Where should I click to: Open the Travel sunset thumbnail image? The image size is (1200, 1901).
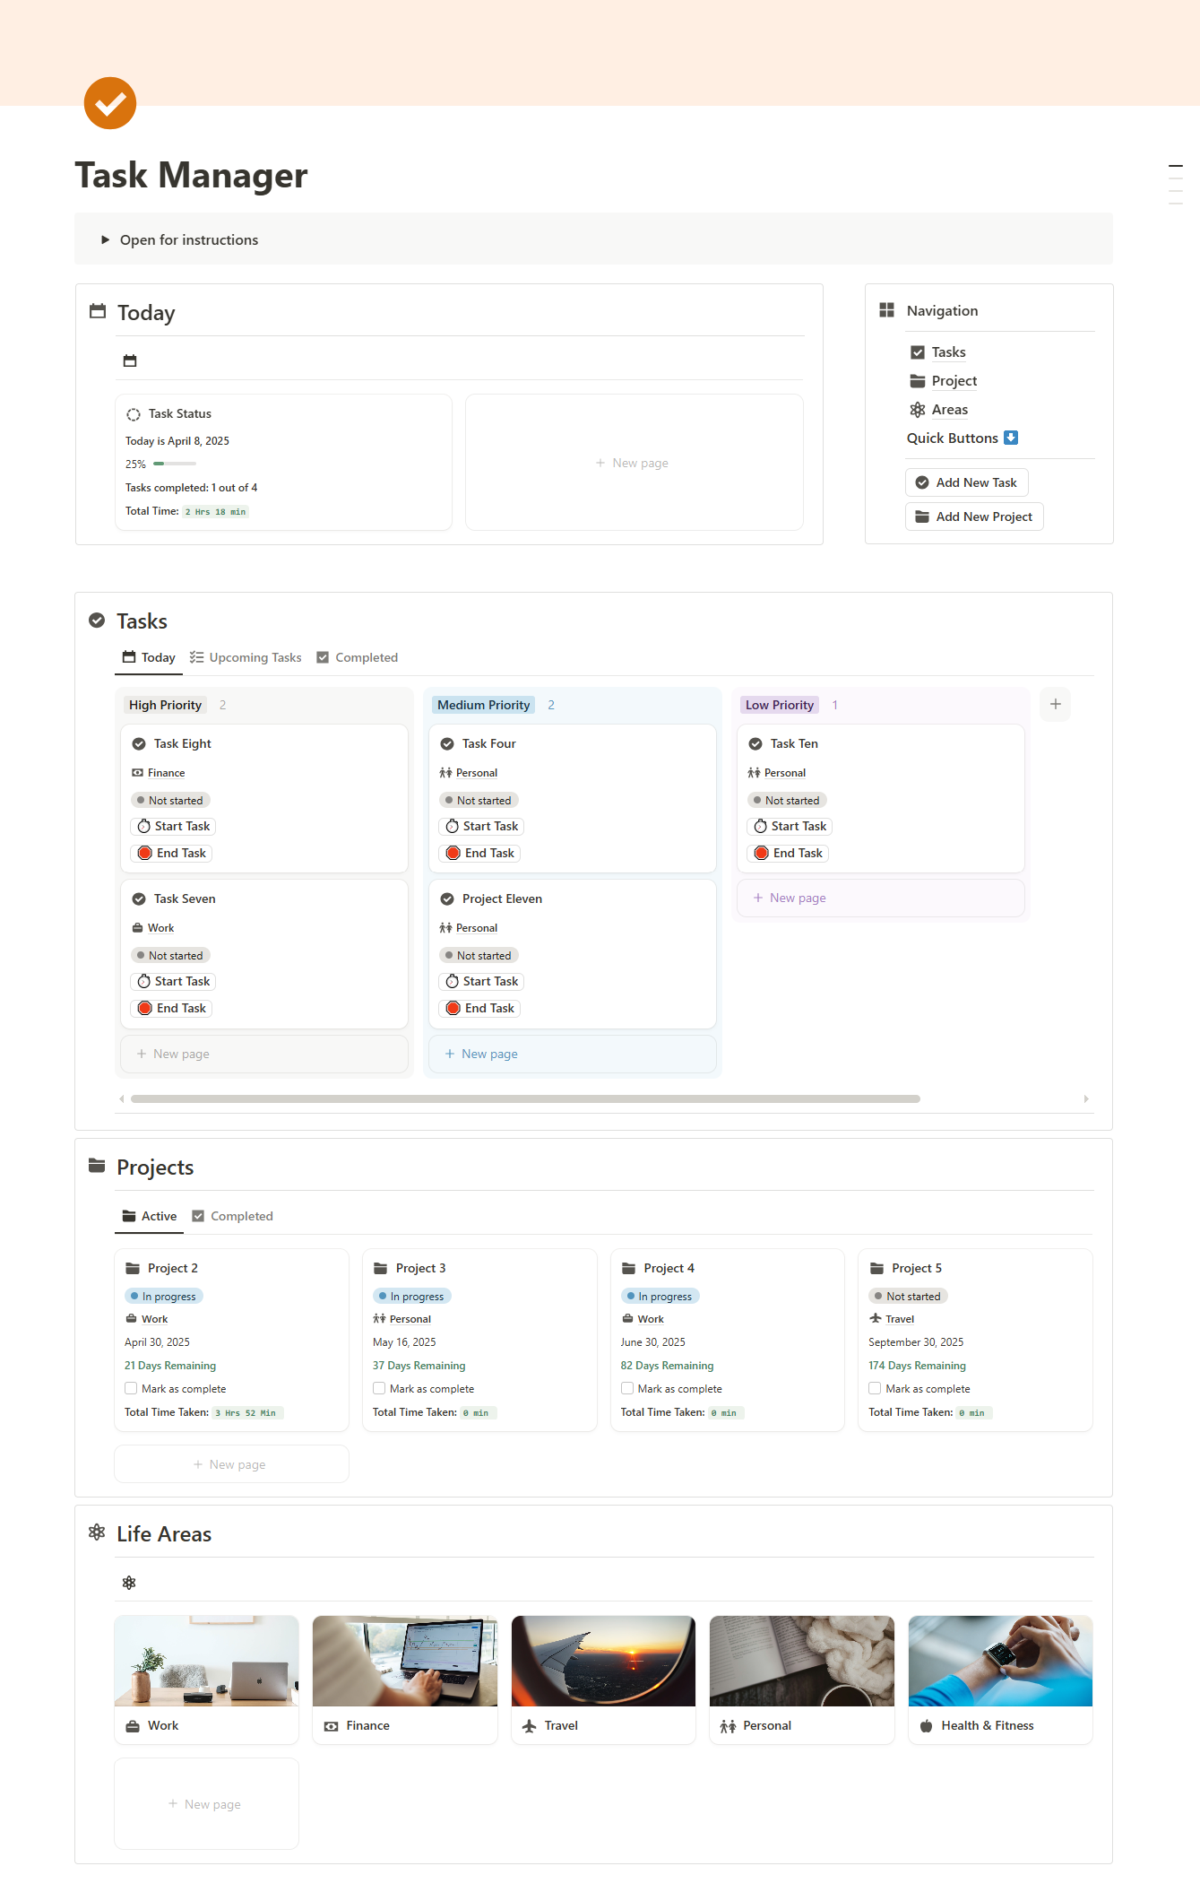603,1661
